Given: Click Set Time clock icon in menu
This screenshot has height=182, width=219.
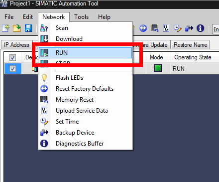Looking at the screenshot, I should [x=44, y=121].
